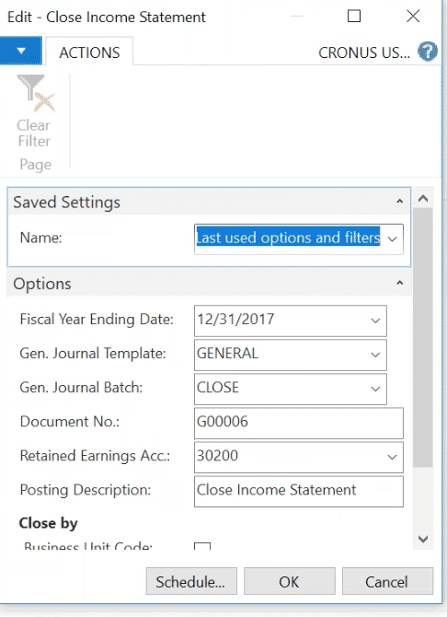This screenshot has height=617, width=447.
Task: Open the saved settings Name dropdown
Action: (392, 239)
